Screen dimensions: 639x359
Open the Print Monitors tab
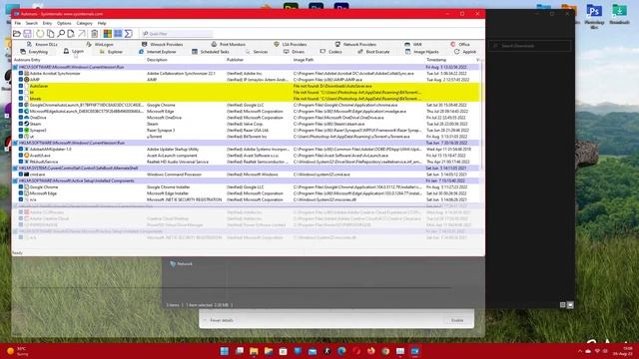(x=229, y=44)
